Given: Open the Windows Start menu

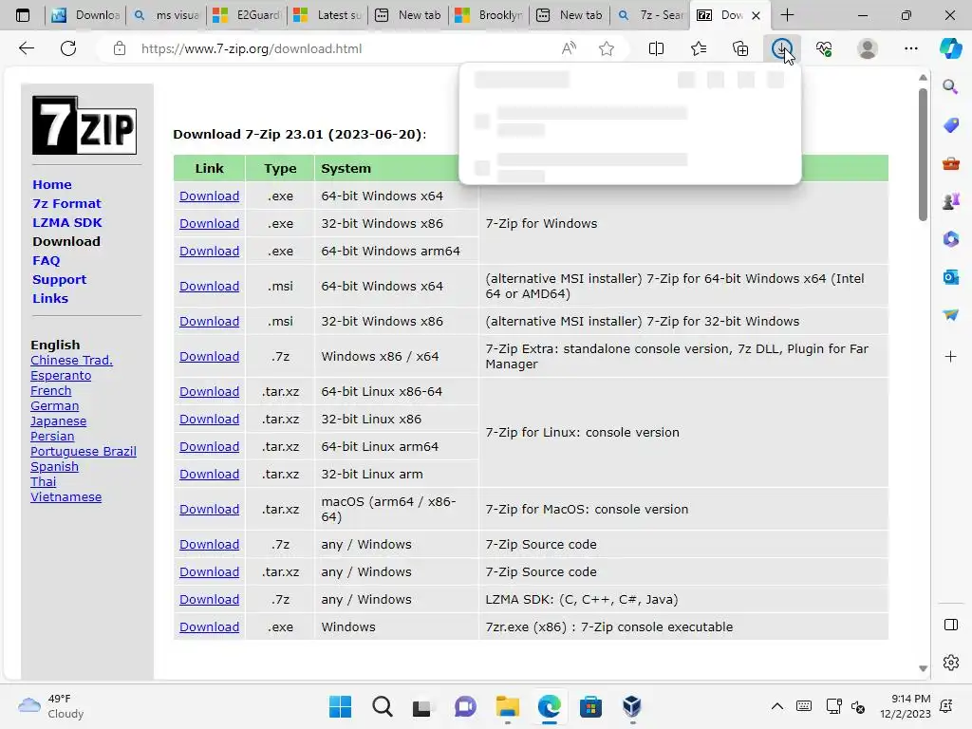Looking at the screenshot, I should (x=340, y=706).
